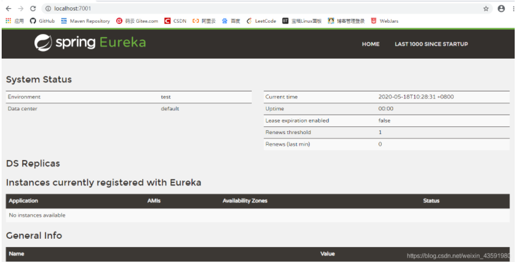Click the Uptime row label

(x=274, y=109)
